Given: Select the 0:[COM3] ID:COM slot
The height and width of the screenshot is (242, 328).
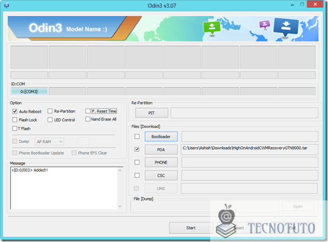Looking at the screenshot, I should pyautogui.click(x=29, y=91).
